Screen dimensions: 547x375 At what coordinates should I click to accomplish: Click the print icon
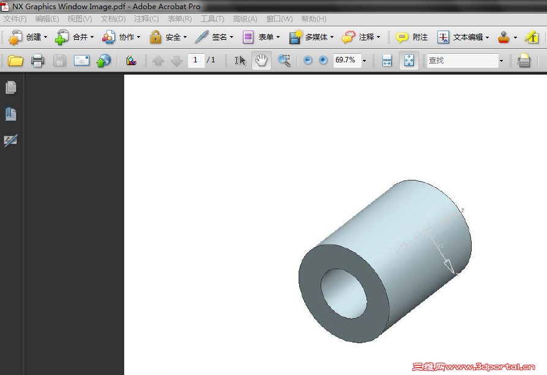[x=38, y=61]
